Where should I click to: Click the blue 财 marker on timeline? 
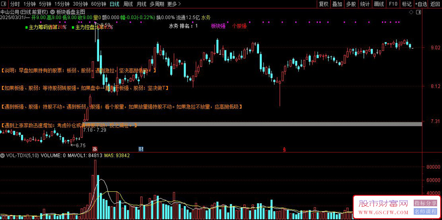point(141,149)
